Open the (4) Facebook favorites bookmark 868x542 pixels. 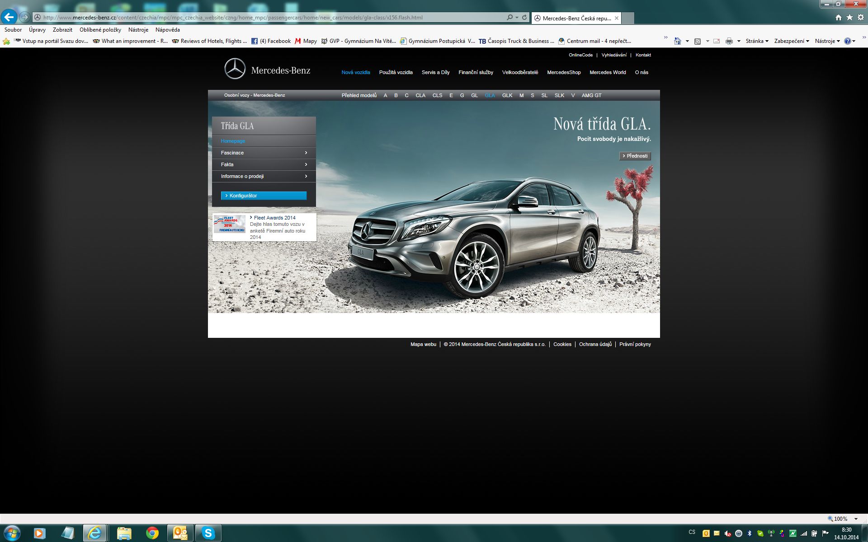(271, 41)
